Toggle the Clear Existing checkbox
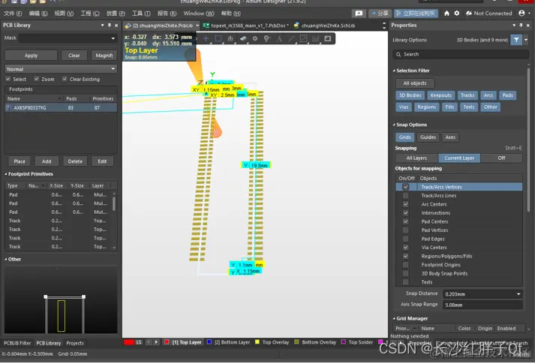 click(64, 79)
